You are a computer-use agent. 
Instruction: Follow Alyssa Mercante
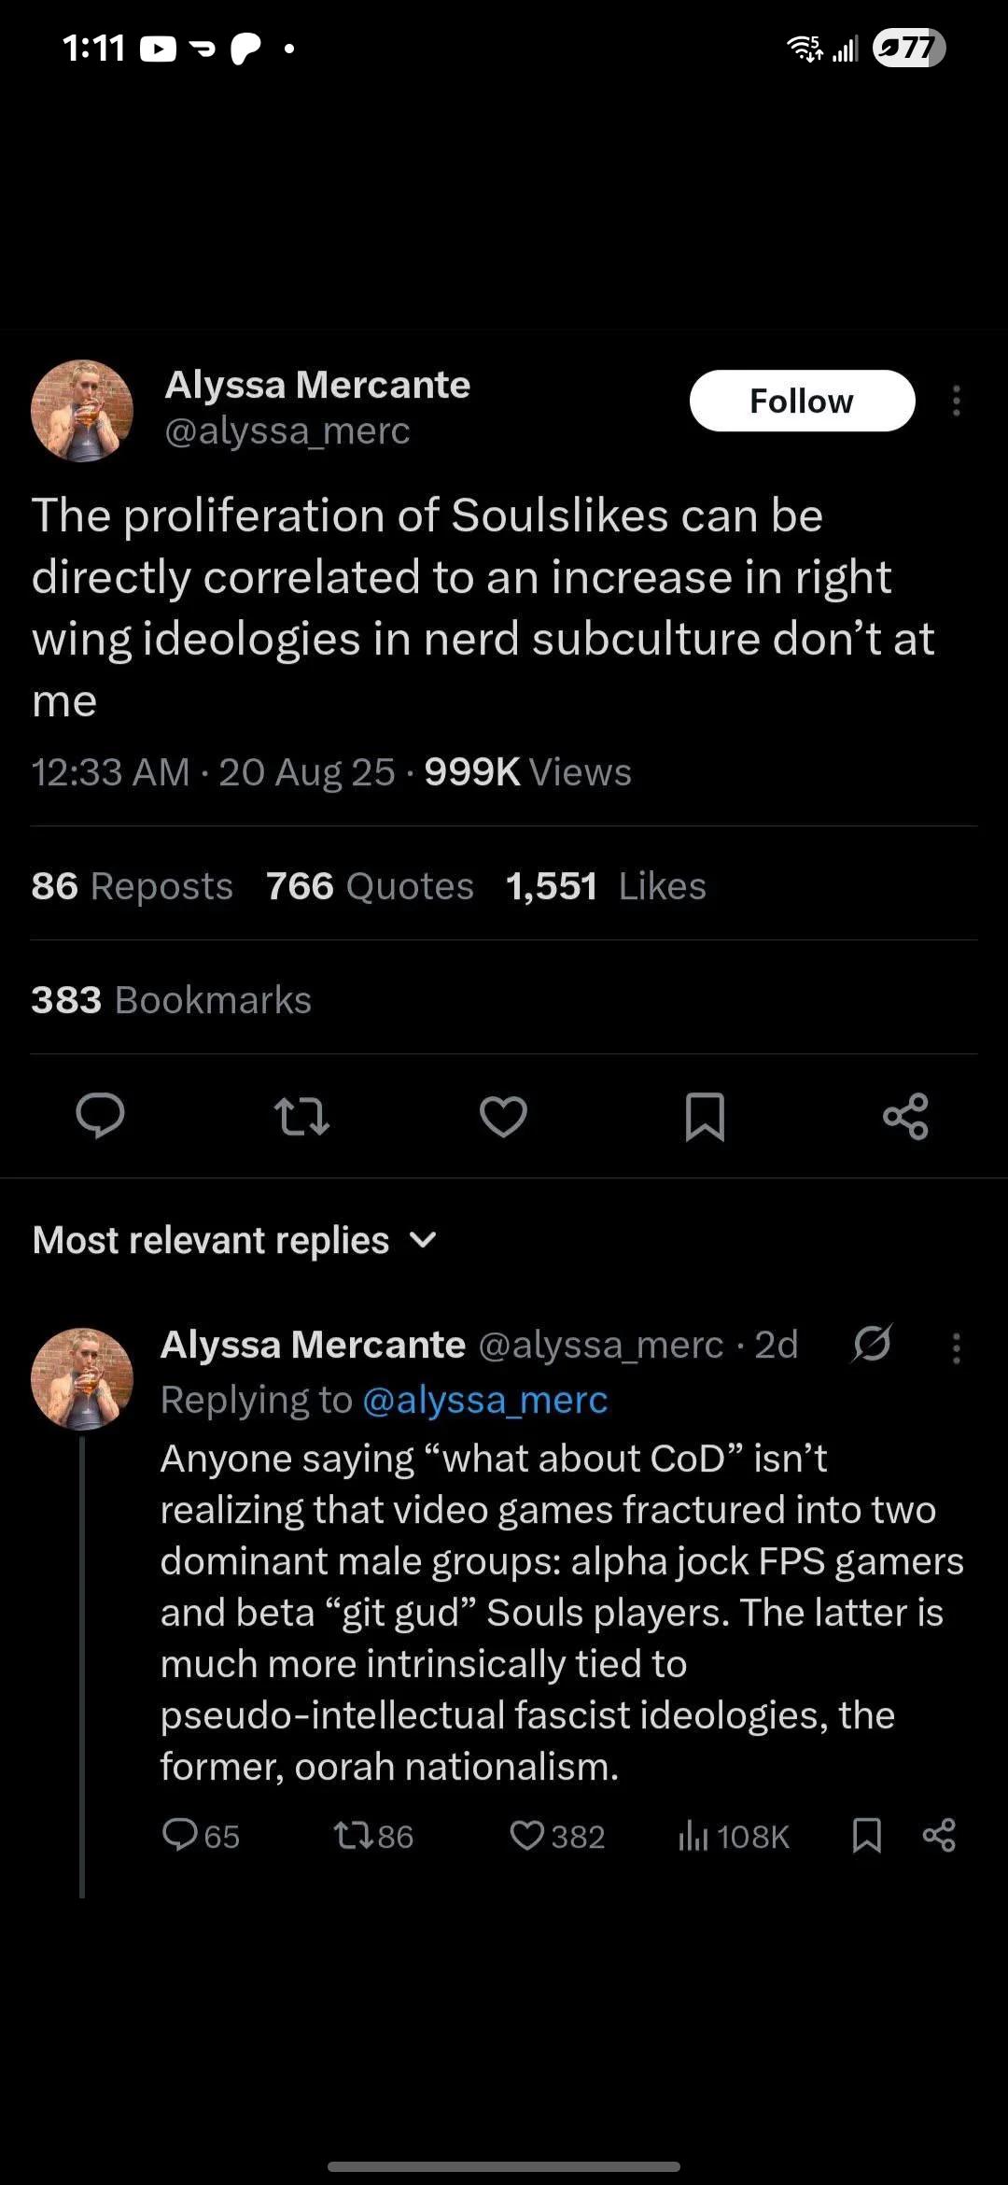pyautogui.click(x=802, y=401)
